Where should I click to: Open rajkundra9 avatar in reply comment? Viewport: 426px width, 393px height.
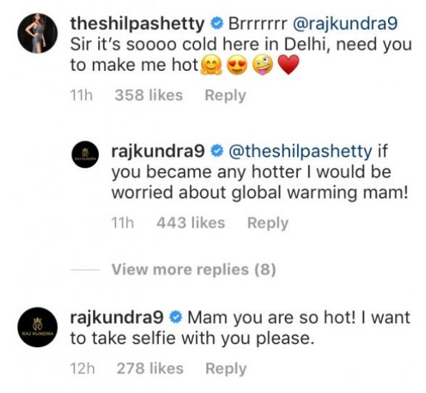(x=85, y=155)
